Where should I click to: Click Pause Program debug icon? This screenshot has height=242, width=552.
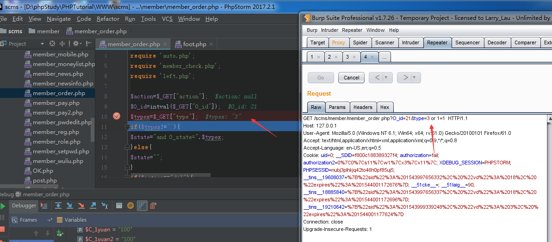click(x=1, y=218)
